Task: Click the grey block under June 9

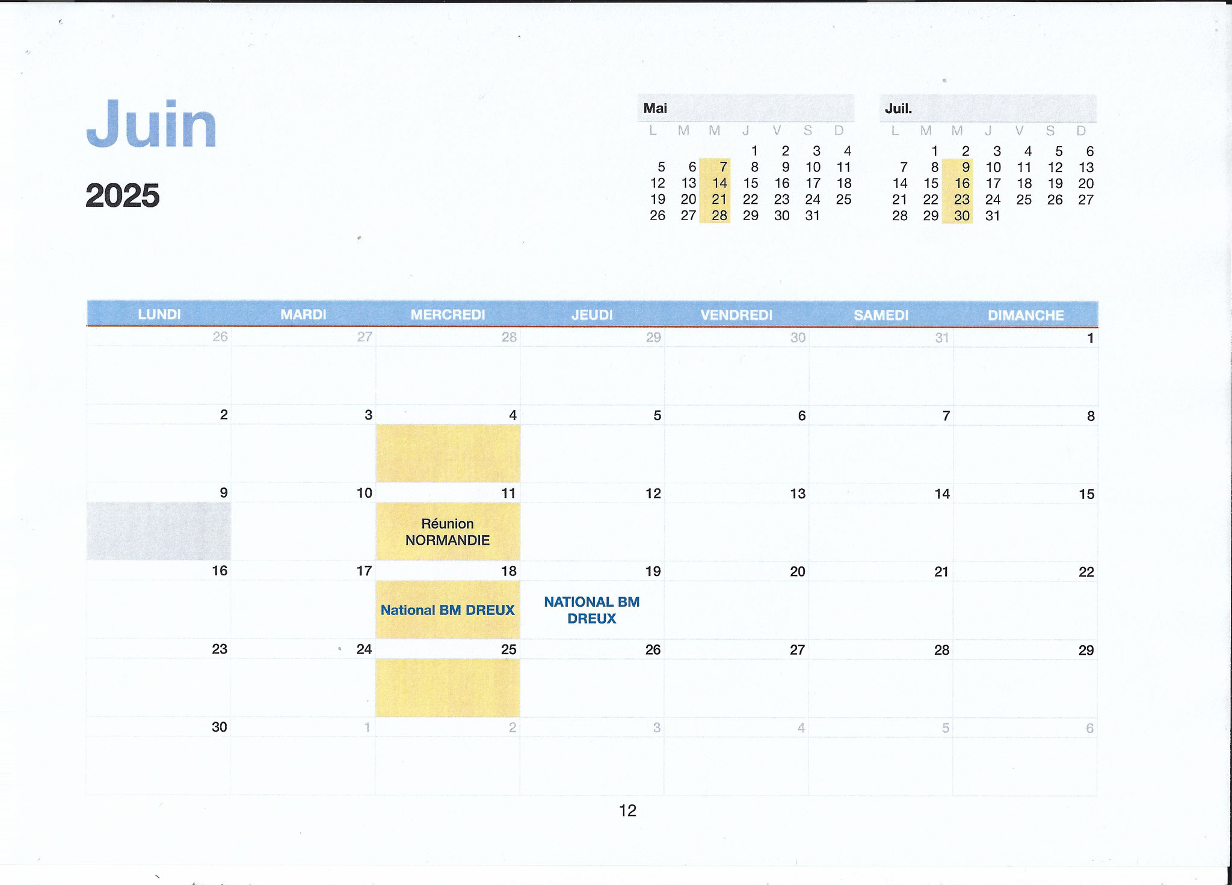Action: 159,531
